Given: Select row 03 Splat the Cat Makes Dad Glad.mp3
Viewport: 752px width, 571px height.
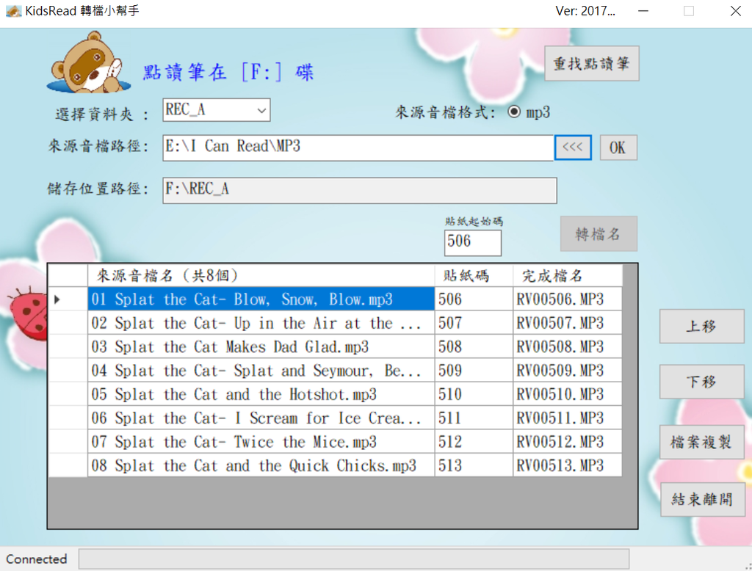Looking at the screenshot, I should (261, 346).
